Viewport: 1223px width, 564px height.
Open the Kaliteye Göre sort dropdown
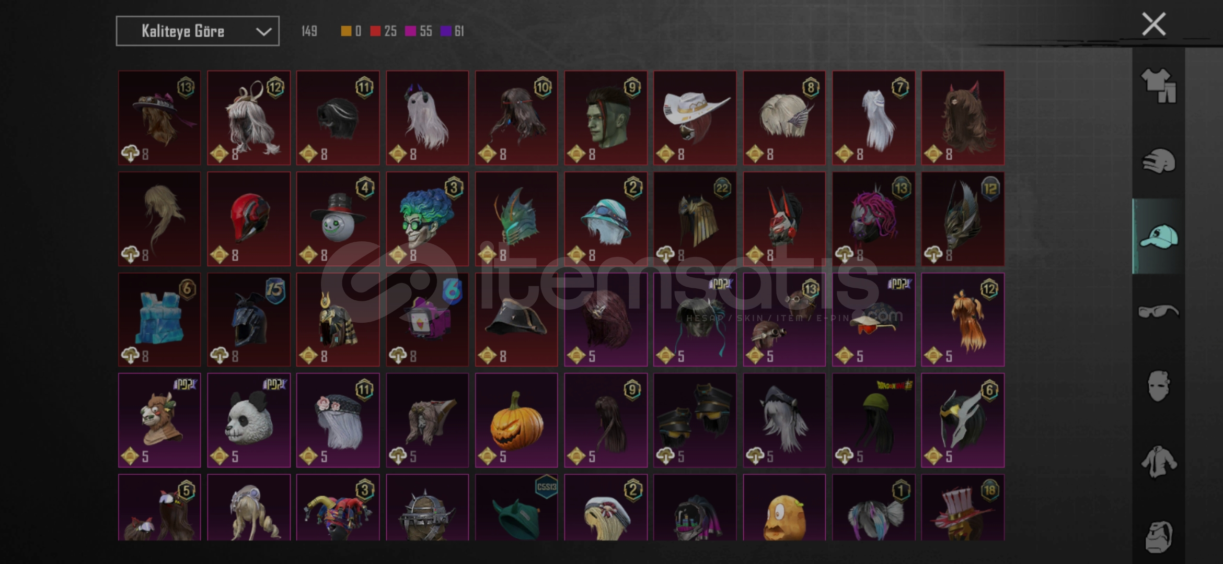[x=198, y=31]
